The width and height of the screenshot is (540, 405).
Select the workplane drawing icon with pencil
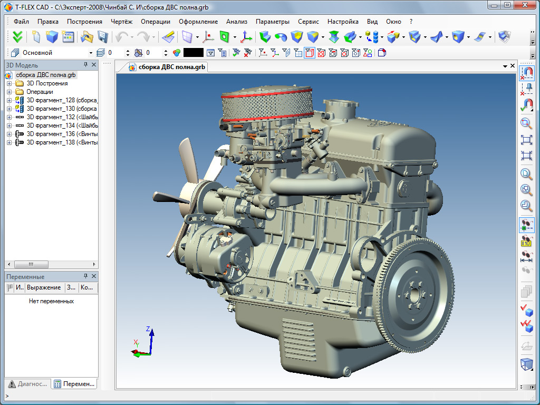pos(168,36)
